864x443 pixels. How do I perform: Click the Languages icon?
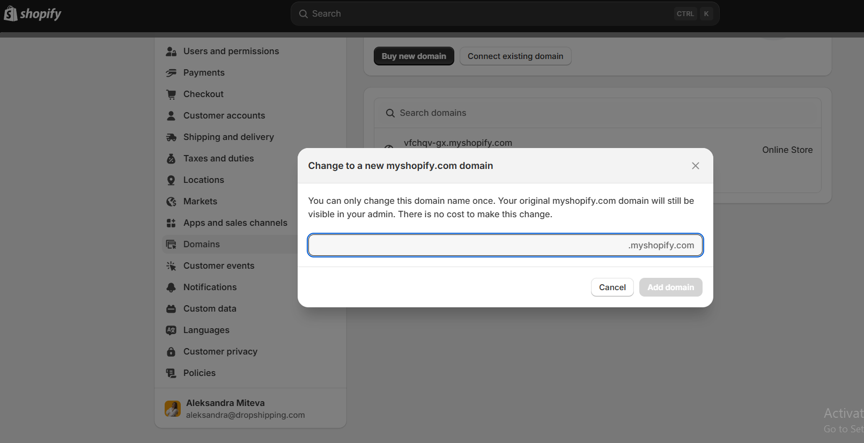(171, 330)
